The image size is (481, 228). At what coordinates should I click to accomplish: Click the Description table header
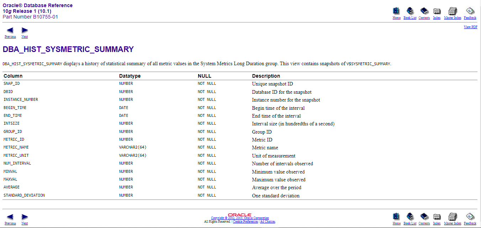click(x=266, y=76)
